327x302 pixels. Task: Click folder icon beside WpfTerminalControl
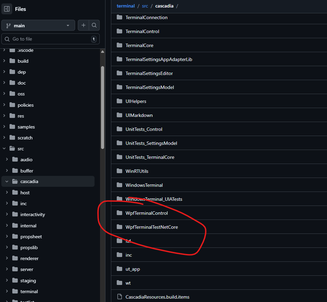(x=119, y=213)
